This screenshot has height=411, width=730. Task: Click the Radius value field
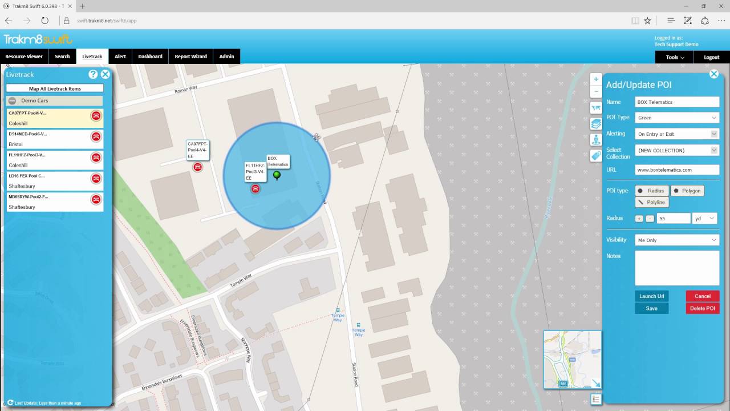[x=673, y=218]
